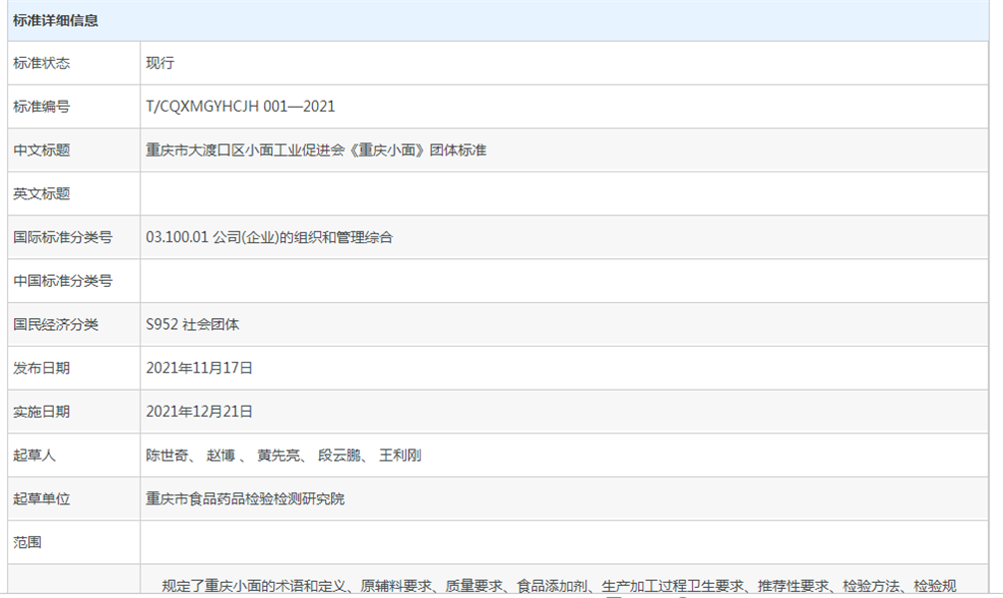Click the 标准详细信息 section header

56,20
